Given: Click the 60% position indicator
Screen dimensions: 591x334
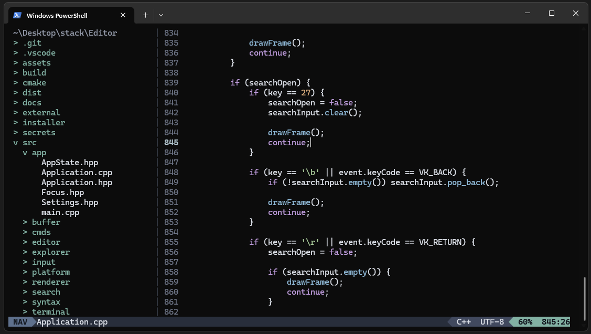Looking at the screenshot, I should pyautogui.click(x=525, y=322).
